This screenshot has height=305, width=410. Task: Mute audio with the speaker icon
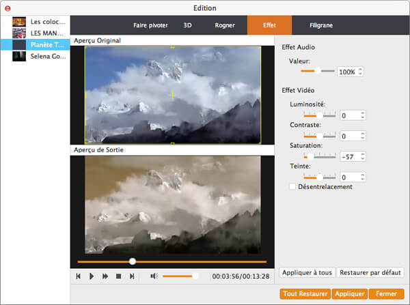click(x=154, y=276)
